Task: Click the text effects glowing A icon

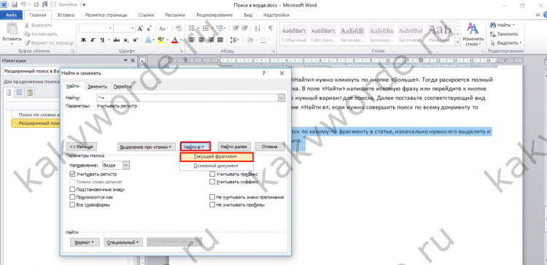Action: [x=148, y=40]
